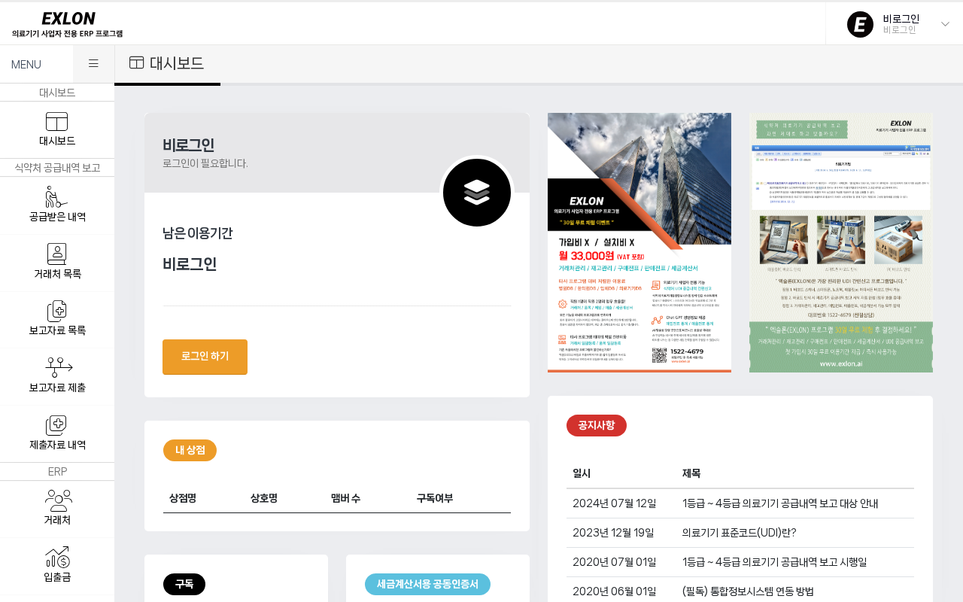Click the dashboard icon beside the 대시보드 tab title
Screen dimensions: 963x602
[x=136, y=62]
